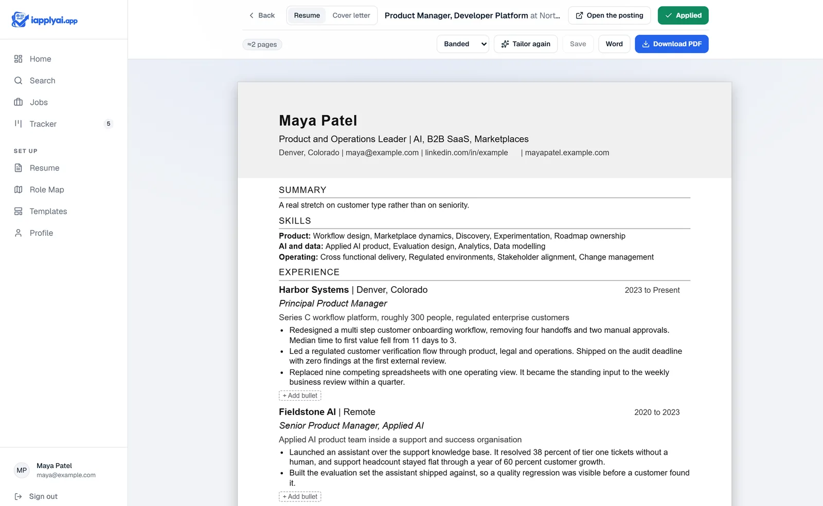Add bullet under Harbor Systems
Viewport: 823px width, 506px height.
tap(300, 396)
